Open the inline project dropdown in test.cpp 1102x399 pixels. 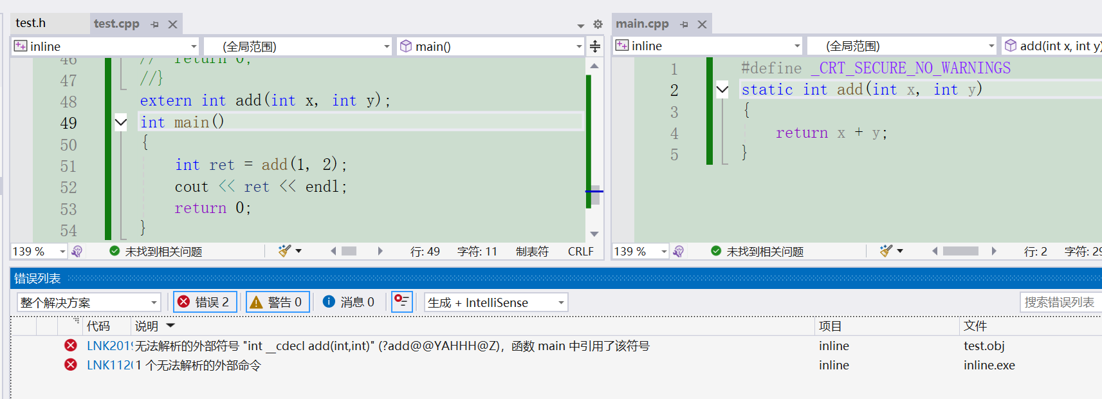[106, 46]
